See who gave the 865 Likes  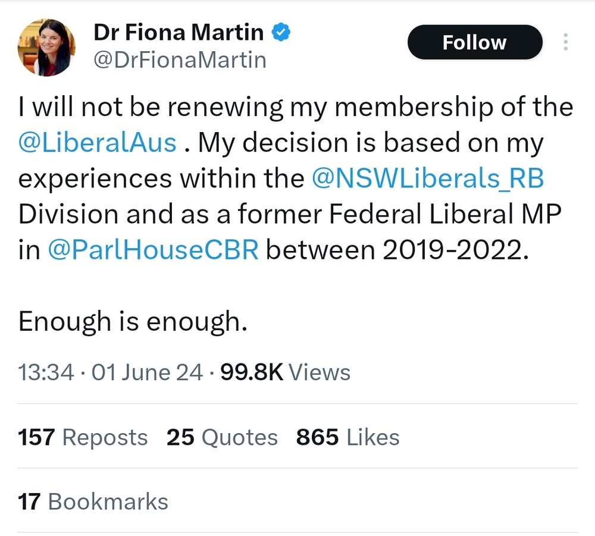tap(347, 438)
